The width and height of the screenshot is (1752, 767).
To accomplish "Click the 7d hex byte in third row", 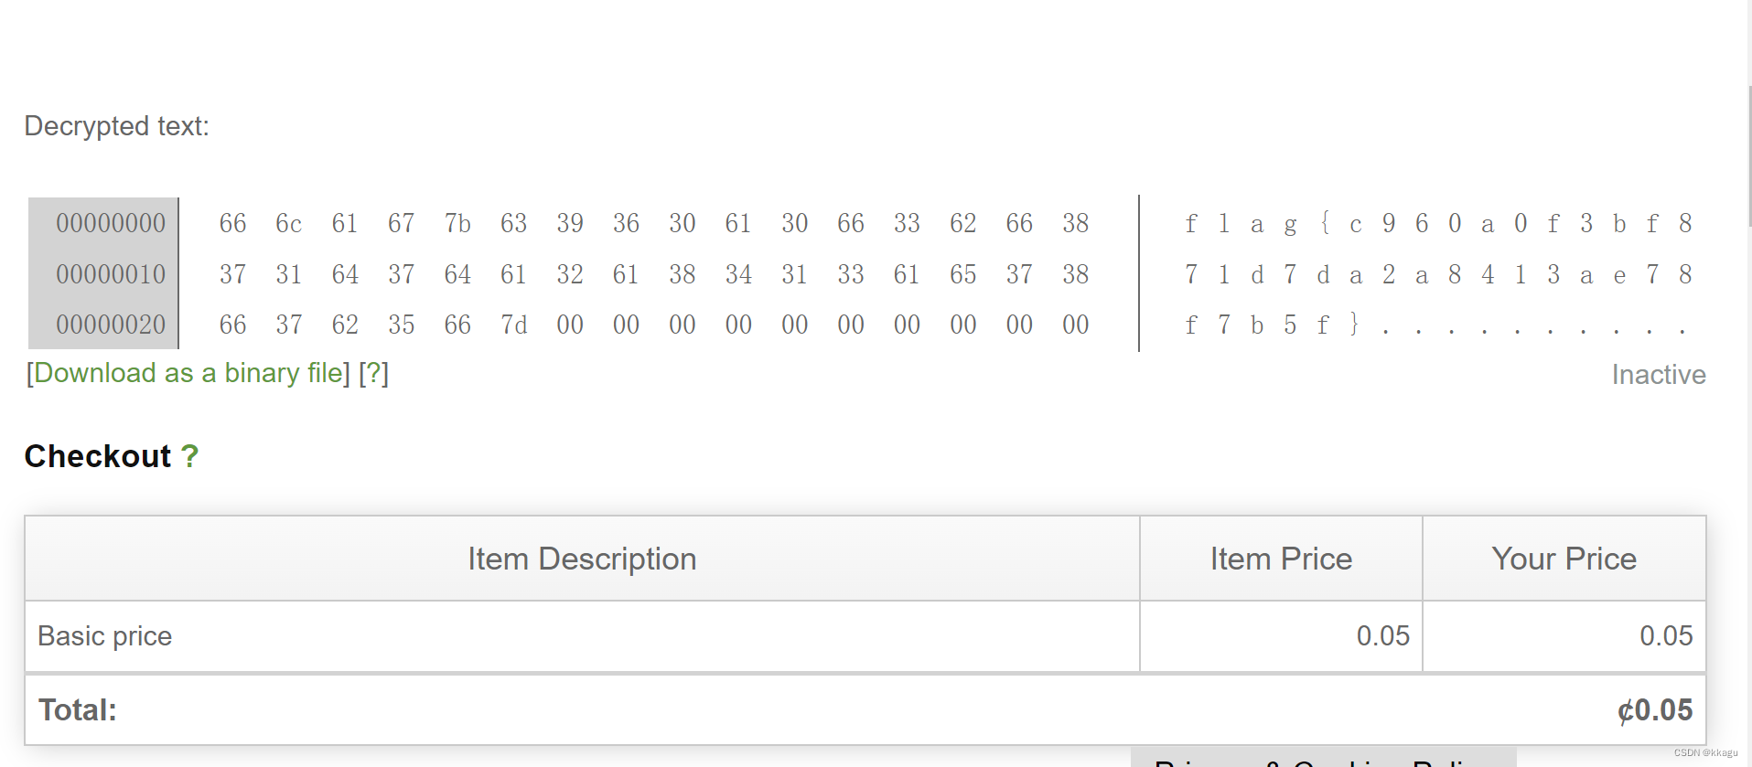I will point(513,325).
